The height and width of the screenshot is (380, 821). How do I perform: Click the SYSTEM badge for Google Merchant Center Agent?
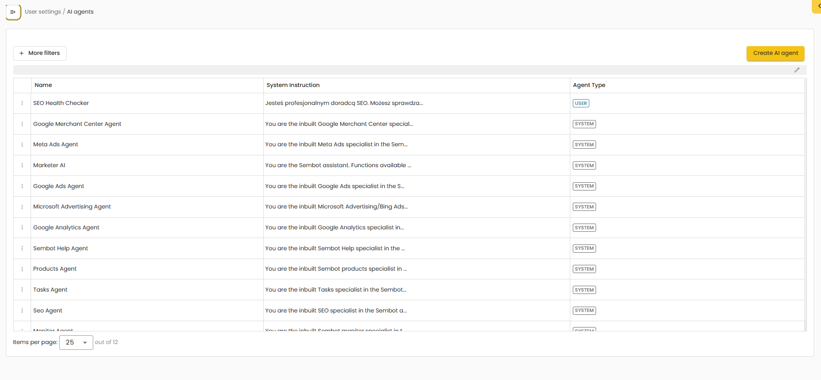pos(584,124)
